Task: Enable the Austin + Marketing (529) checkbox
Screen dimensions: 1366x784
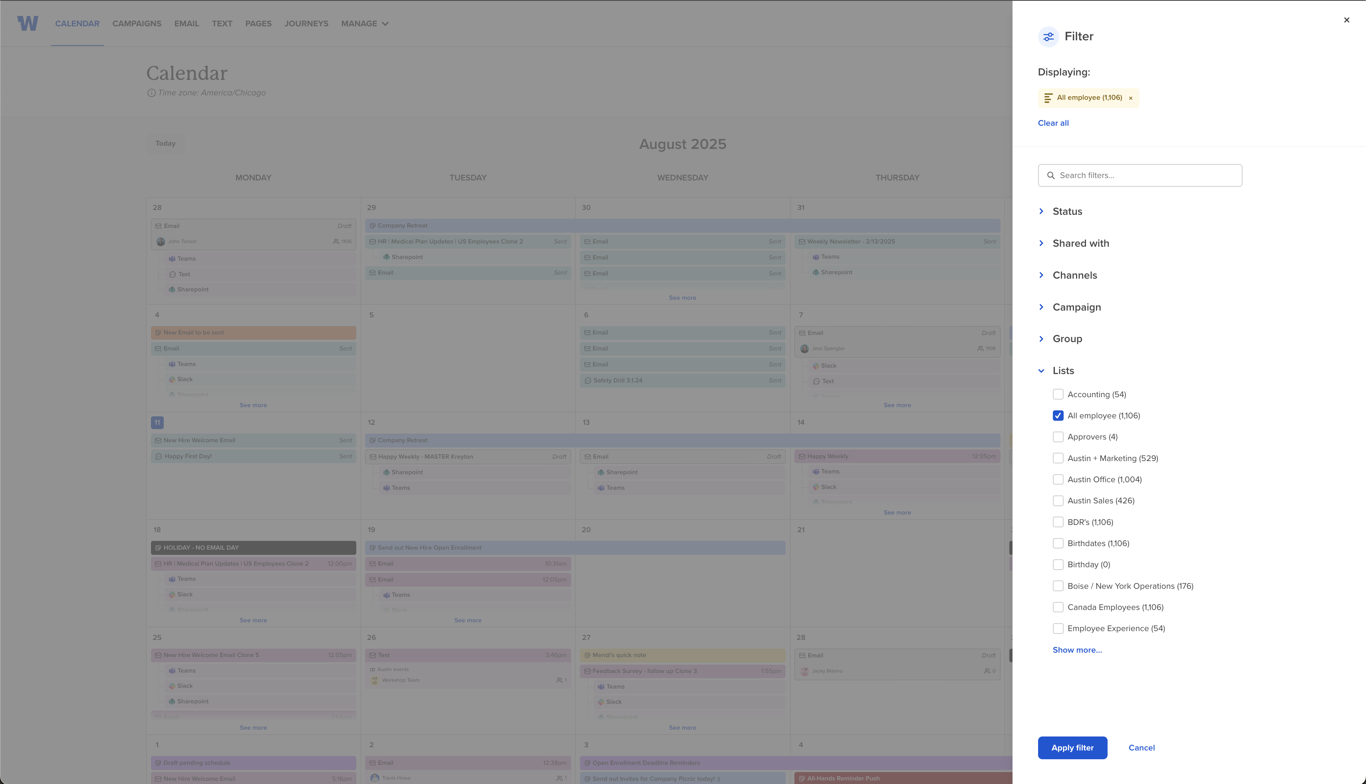Action: (1058, 458)
